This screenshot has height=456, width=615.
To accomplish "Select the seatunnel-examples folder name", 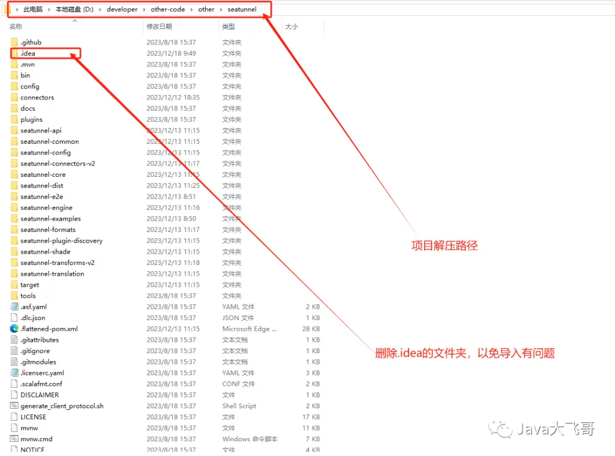I will pyautogui.click(x=51, y=218).
